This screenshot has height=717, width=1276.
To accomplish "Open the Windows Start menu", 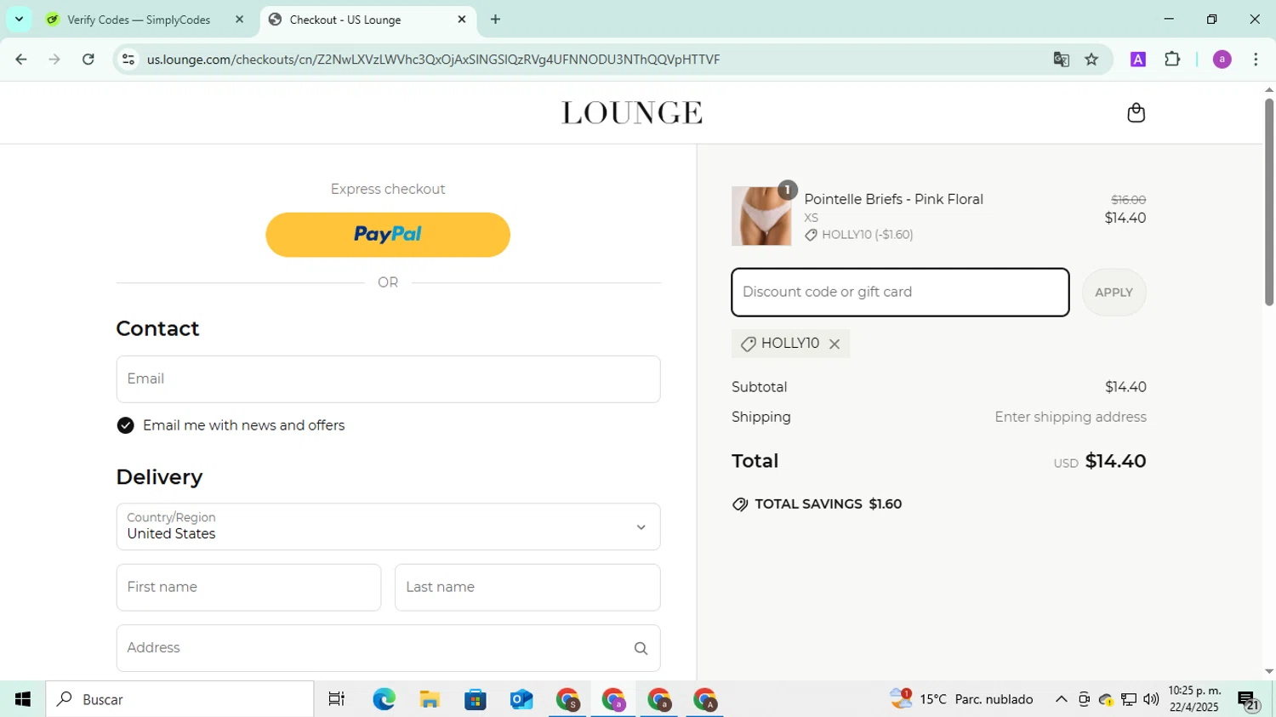I will tap(23, 699).
